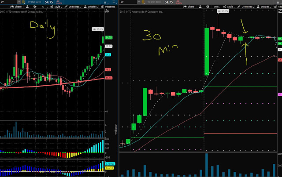Click the flask icon in the right chart toolbar

(200, 7)
